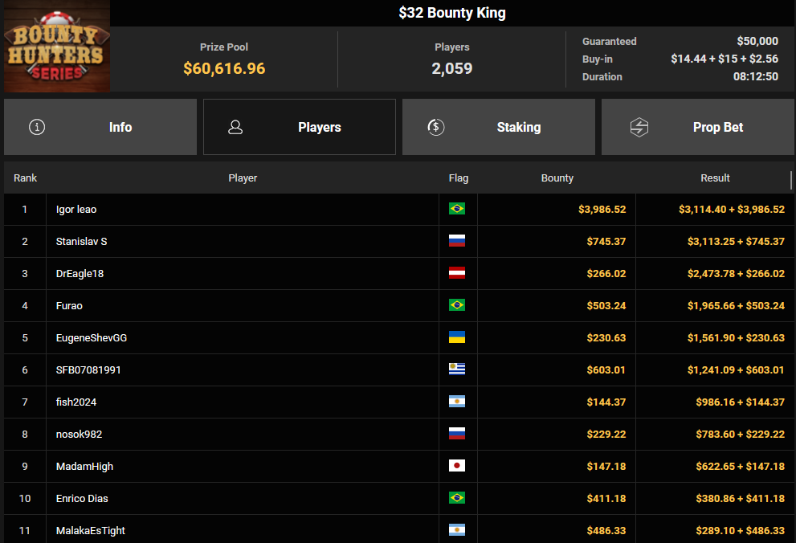Sort by the Bounty column header
Viewport: 796px width, 543px height.
coord(557,178)
